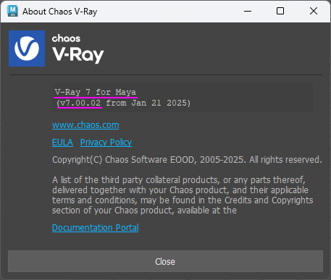Viewport: 331px width, 280px height.
Task: Minimize the About Chaos V-Ray window
Action: click(x=248, y=11)
